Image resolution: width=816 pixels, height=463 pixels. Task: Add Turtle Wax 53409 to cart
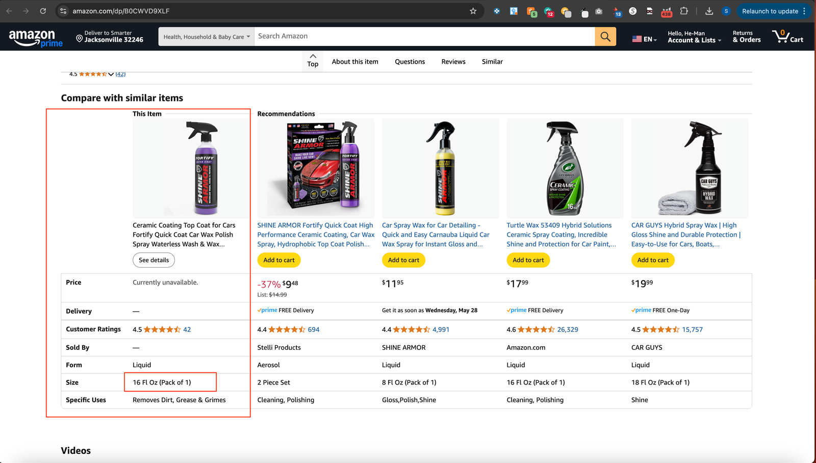click(x=528, y=260)
